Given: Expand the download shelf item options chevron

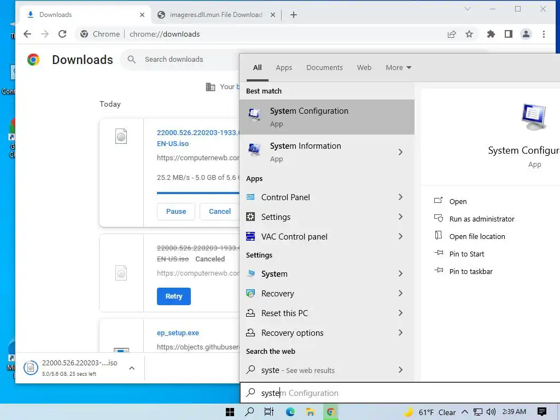Looking at the screenshot, I should pos(132,368).
